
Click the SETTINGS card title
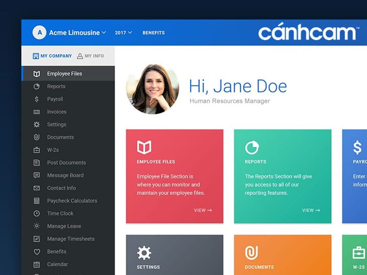pyautogui.click(x=148, y=267)
